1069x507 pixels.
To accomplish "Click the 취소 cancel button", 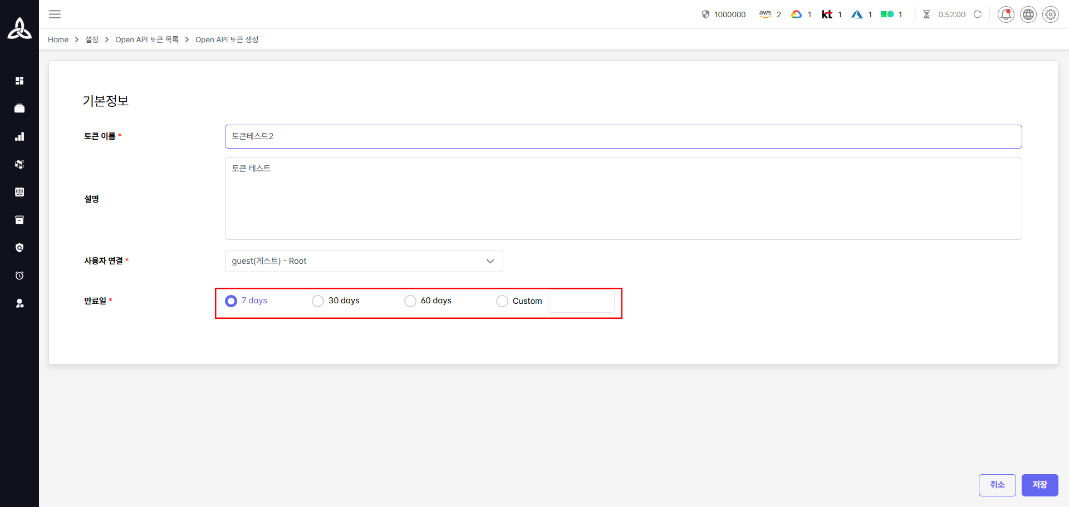I will tap(997, 485).
